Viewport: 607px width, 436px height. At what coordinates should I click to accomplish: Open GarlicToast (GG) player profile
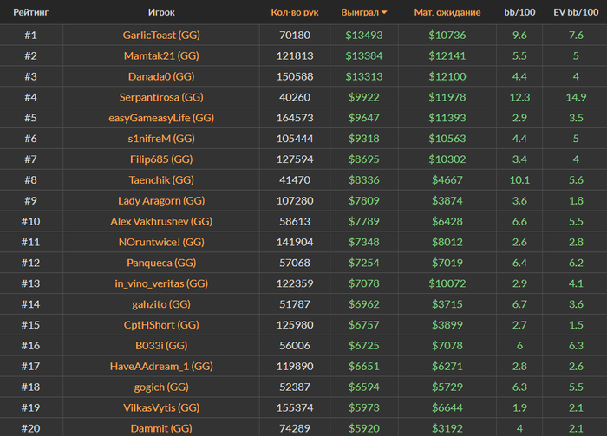click(x=161, y=36)
